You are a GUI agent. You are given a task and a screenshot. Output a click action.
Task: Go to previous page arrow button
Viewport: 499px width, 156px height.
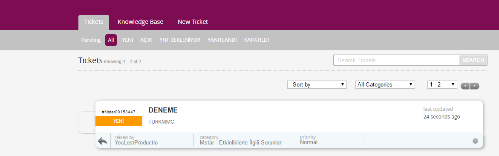pyautogui.click(x=465, y=86)
